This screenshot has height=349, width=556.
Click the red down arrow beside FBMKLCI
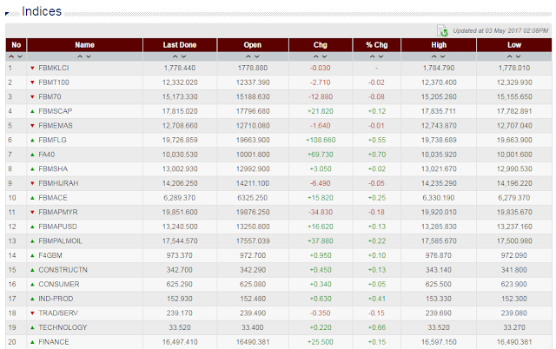coord(32,68)
